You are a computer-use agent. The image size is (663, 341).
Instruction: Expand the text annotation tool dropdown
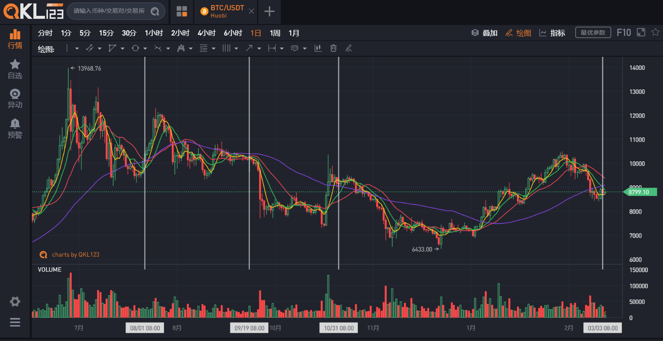click(x=304, y=48)
